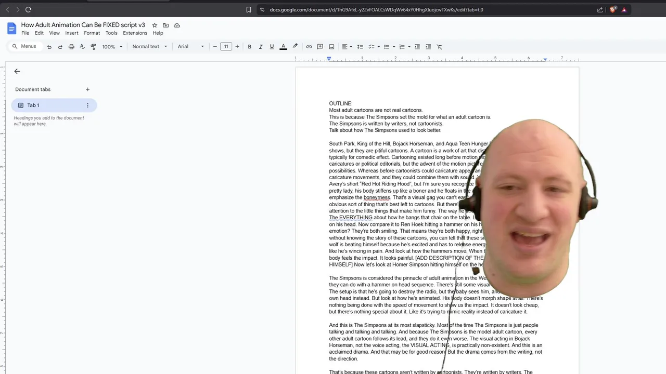Open the highlight color picker

click(295, 47)
